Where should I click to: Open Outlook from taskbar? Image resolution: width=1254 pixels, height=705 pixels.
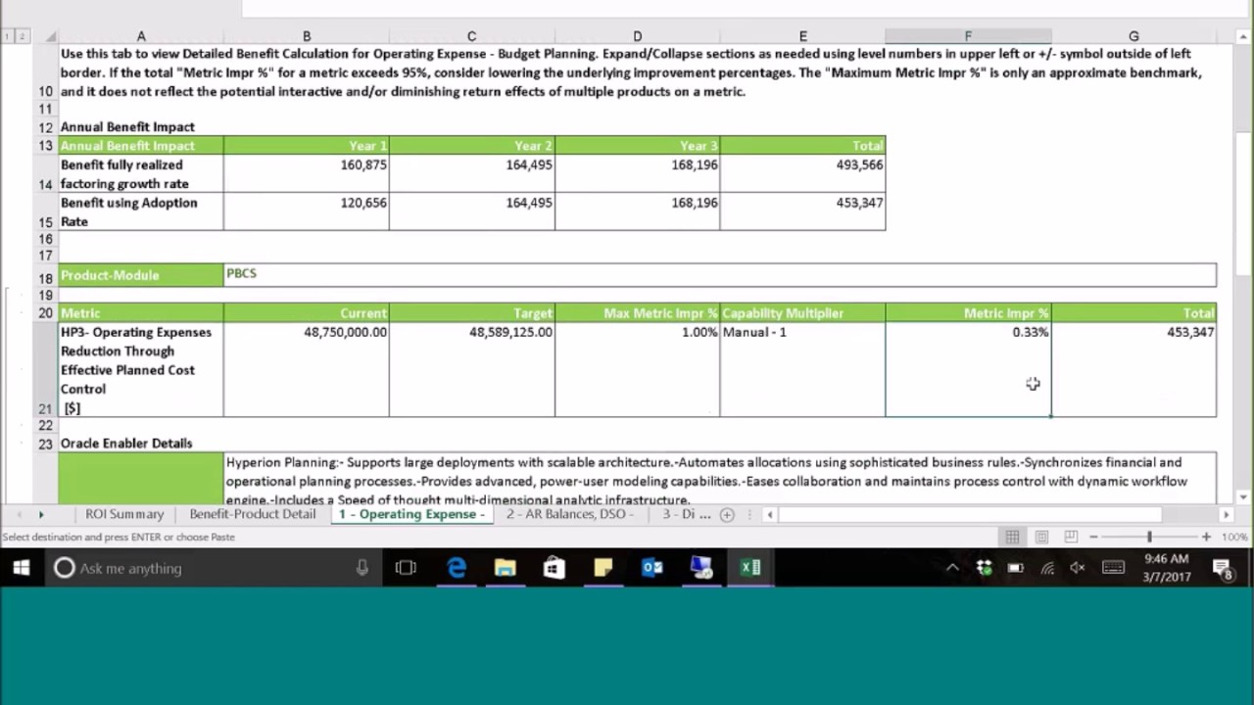pyautogui.click(x=652, y=568)
